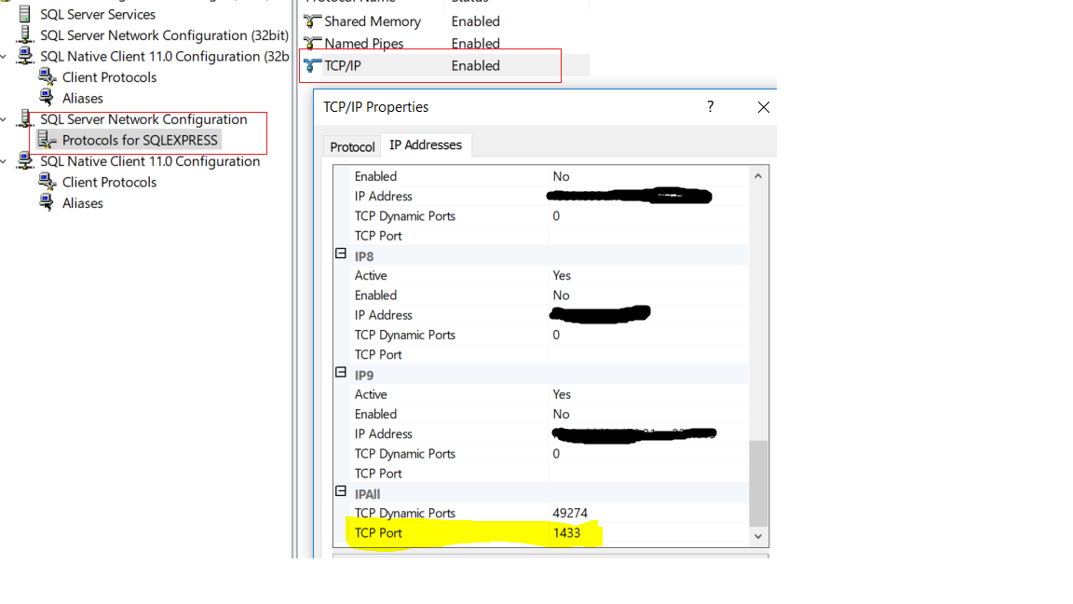Click the IPAll TCP Dynamic Ports value 49274
This screenshot has width=1073, height=604.
[x=570, y=513]
